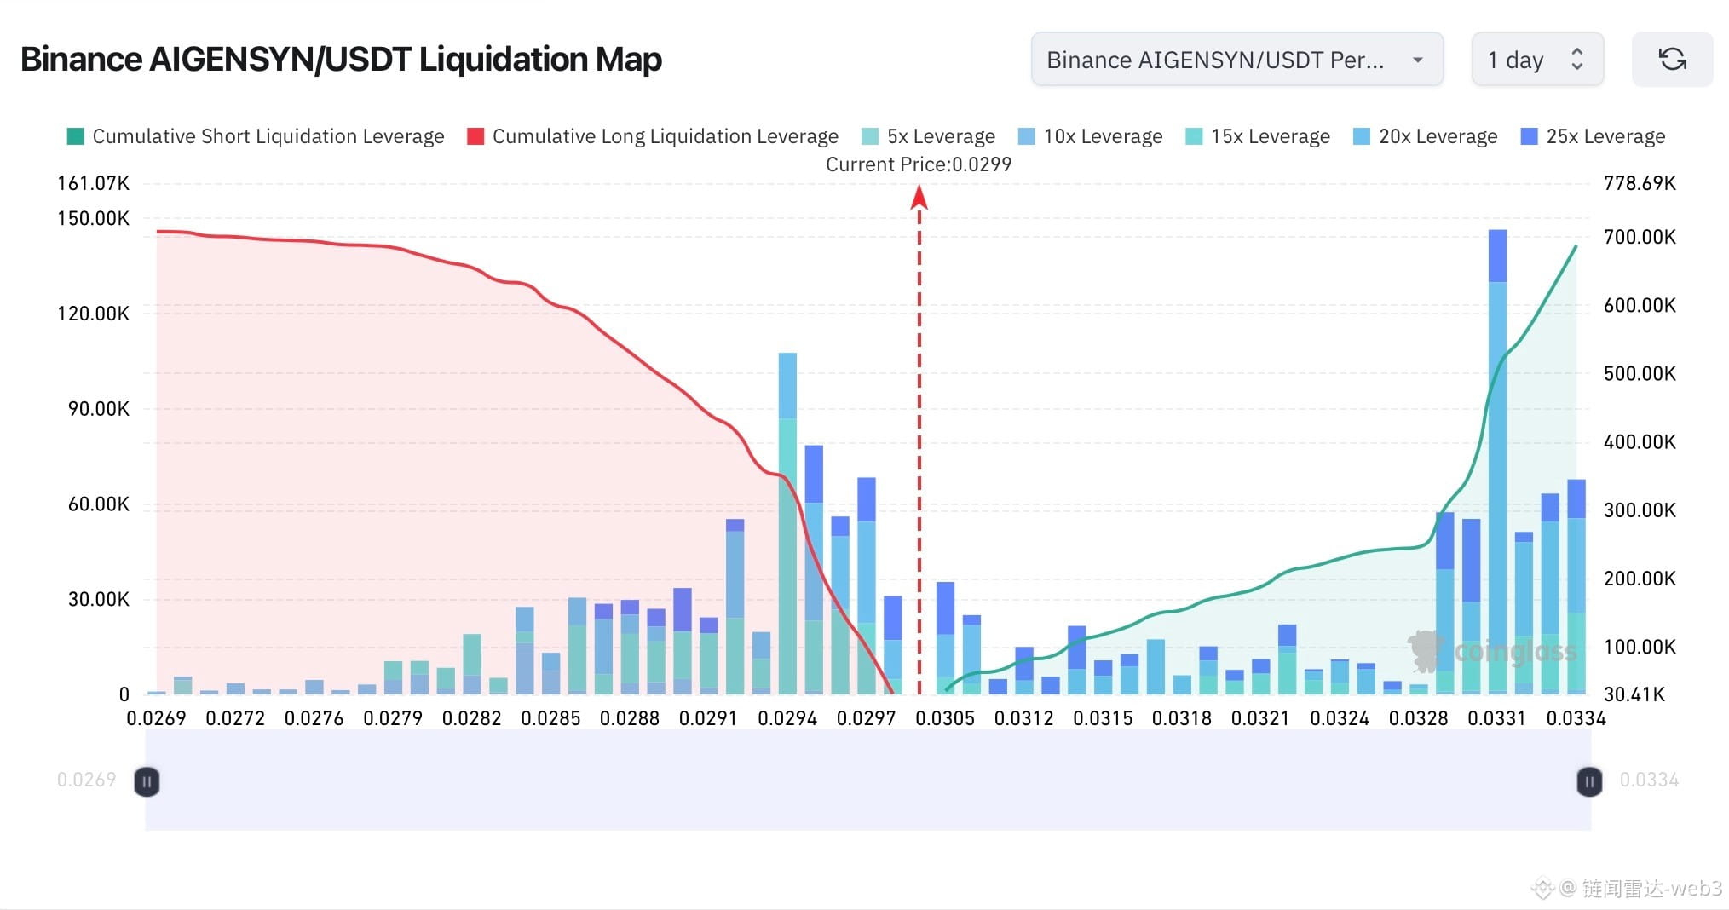The width and height of the screenshot is (1729, 910).
Task: Click the Current Price:0.0299 label
Action: point(919,164)
